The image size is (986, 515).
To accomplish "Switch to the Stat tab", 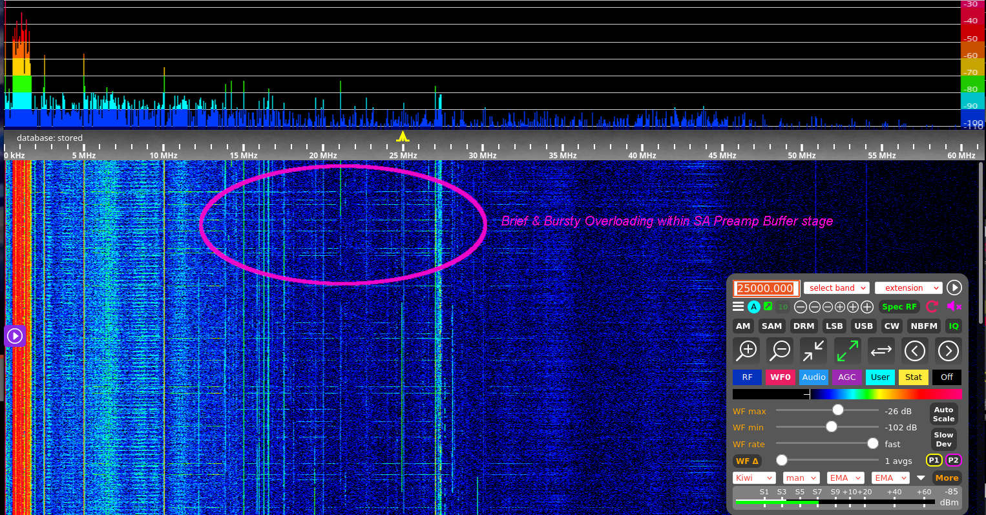I will click(914, 377).
